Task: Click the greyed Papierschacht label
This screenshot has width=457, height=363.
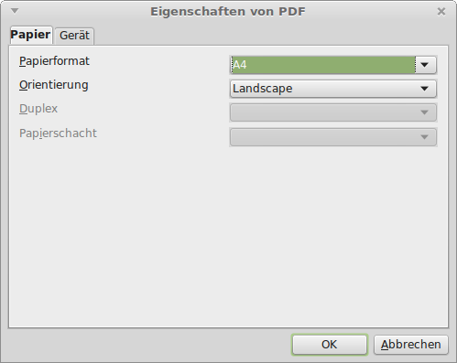Action: click(58, 133)
